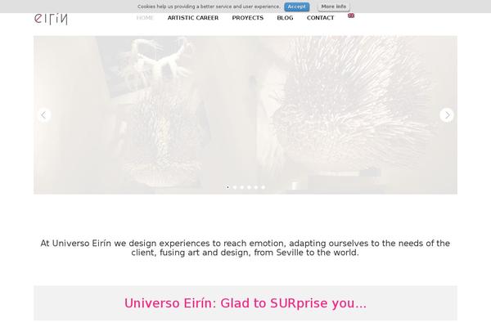Click 'Universo Eirín: Glad to SURprise you...' heading

(245, 303)
